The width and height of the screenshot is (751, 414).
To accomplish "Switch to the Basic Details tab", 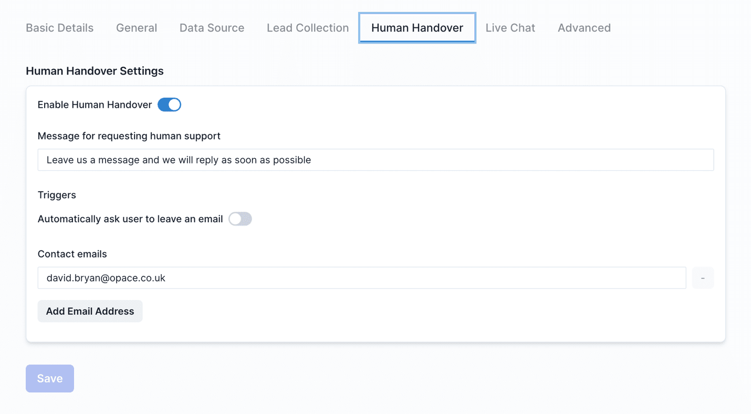I will pos(59,27).
